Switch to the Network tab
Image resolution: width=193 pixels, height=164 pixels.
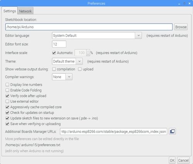coord(25,11)
